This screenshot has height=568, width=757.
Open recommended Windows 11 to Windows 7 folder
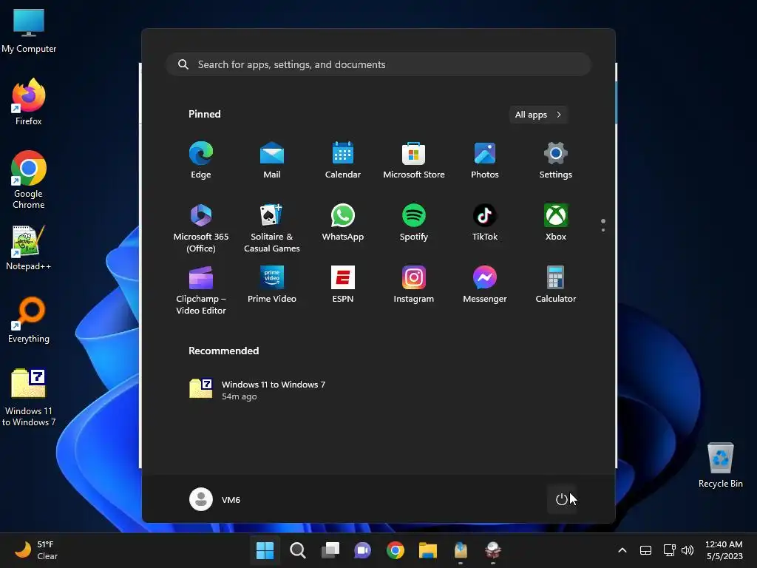pos(257,389)
